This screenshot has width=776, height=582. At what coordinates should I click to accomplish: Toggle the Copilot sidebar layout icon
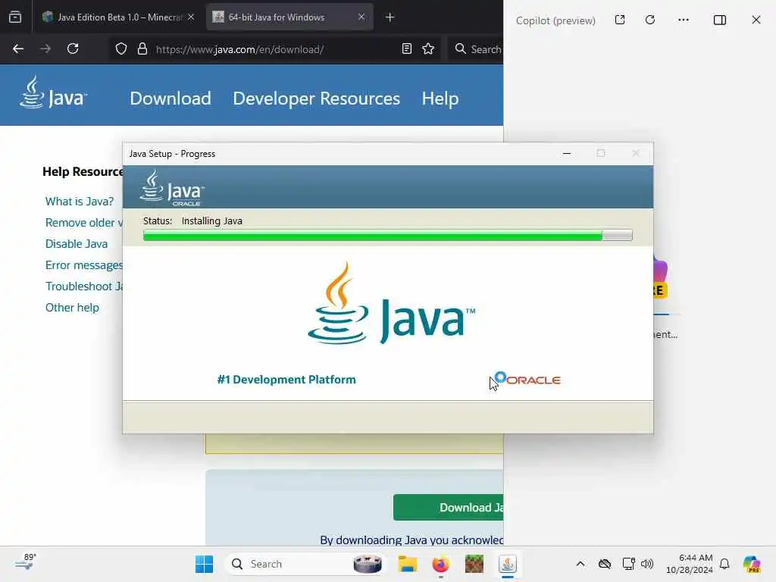pyautogui.click(x=720, y=20)
